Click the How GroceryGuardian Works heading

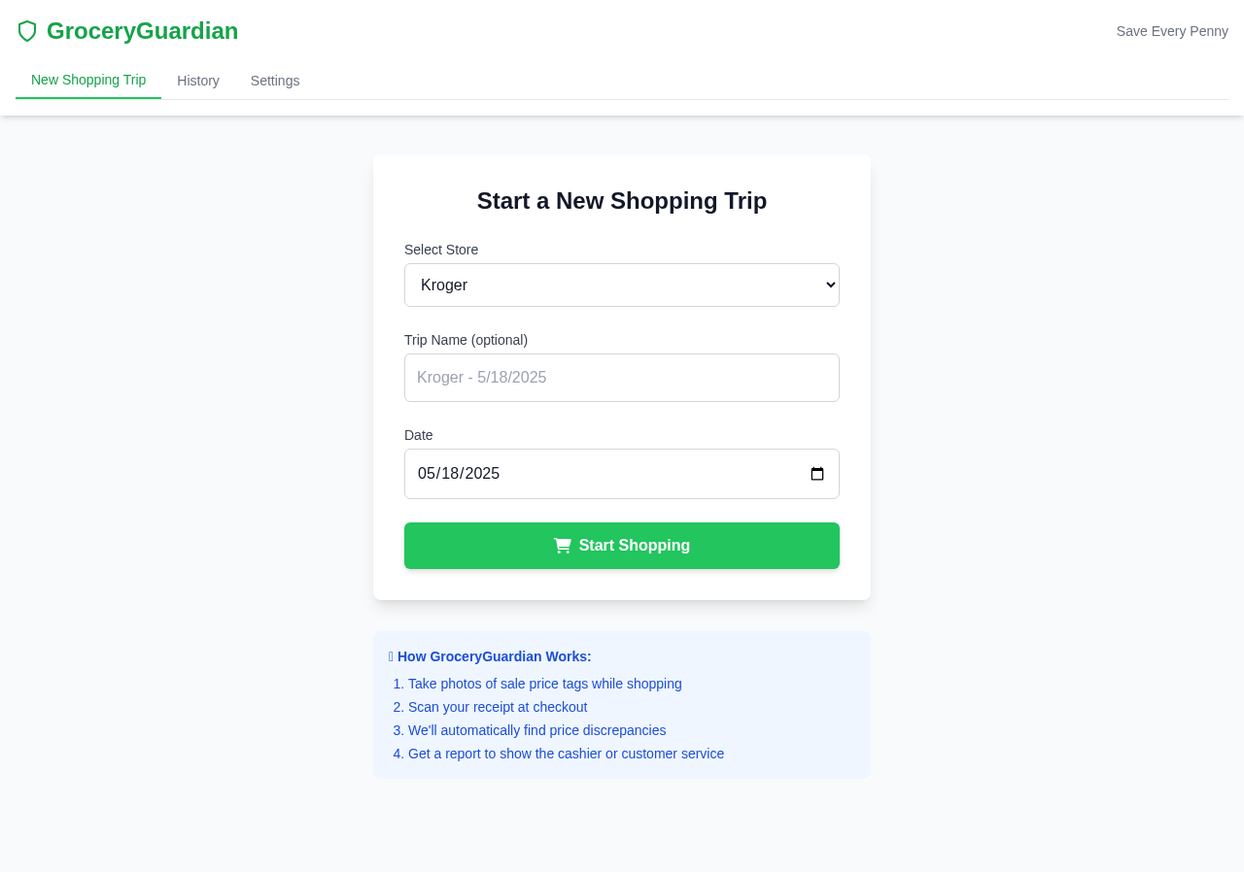489,656
